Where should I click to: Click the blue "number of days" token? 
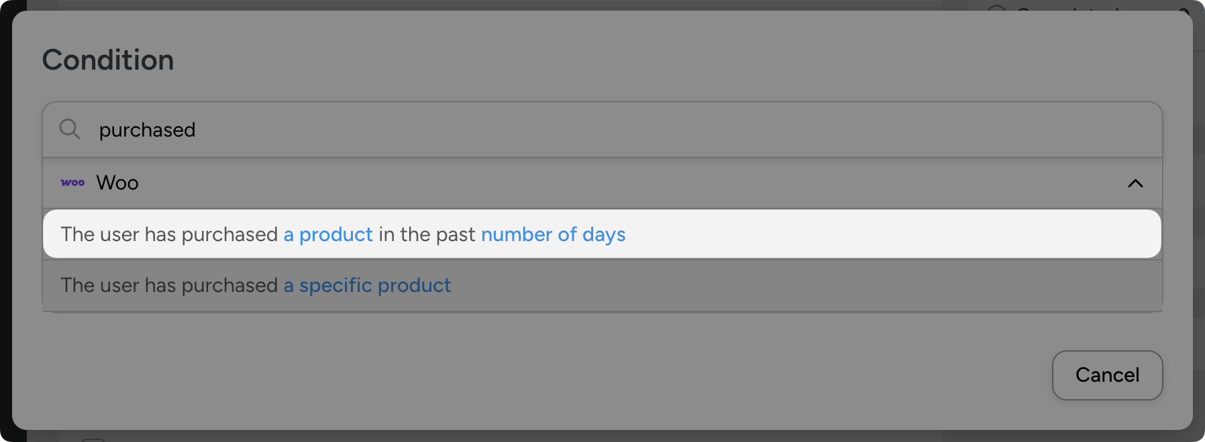coord(553,234)
